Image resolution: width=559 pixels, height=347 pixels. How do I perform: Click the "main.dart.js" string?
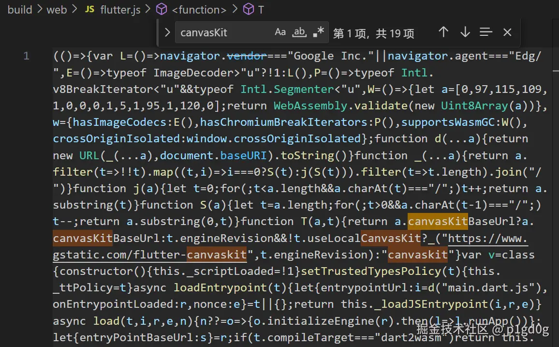click(488, 288)
